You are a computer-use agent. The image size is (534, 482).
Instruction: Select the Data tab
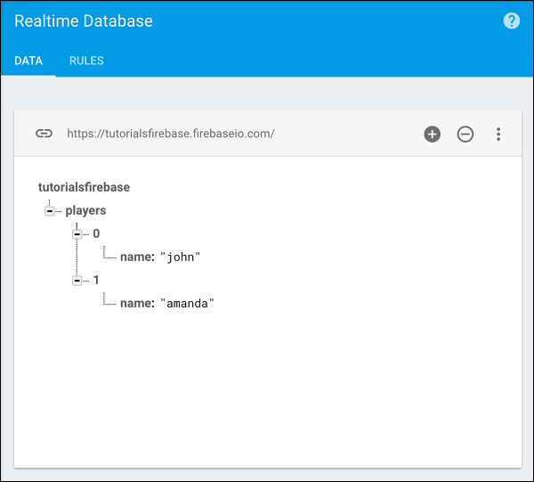click(x=28, y=61)
